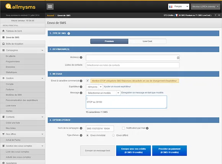Uncheck the Envoi à caractère commercial checkbox
Image resolution: width=222 pixels, height=164 pixels.
(88, 80)
